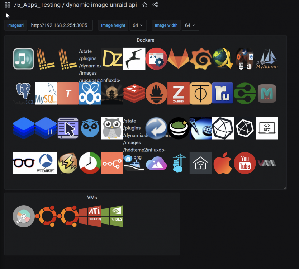Open the Image height dropdown
The width and height of the screenshot is (299, 269).
click(138, 25)
